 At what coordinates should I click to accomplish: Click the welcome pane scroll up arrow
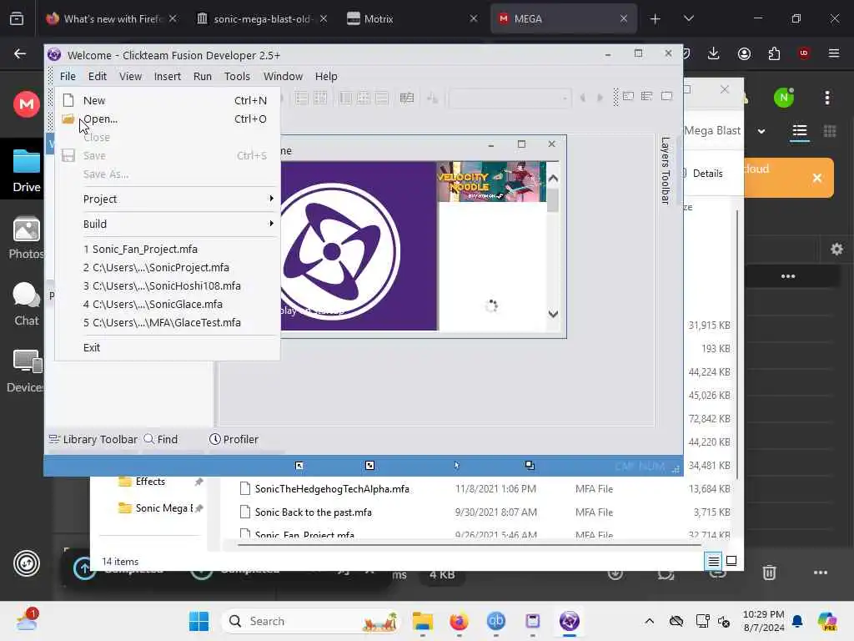coord(553,179)
